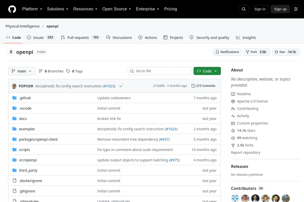Click the examples folder icon
The width and height of the screenshot is (304, 202).
pos(14,129)
